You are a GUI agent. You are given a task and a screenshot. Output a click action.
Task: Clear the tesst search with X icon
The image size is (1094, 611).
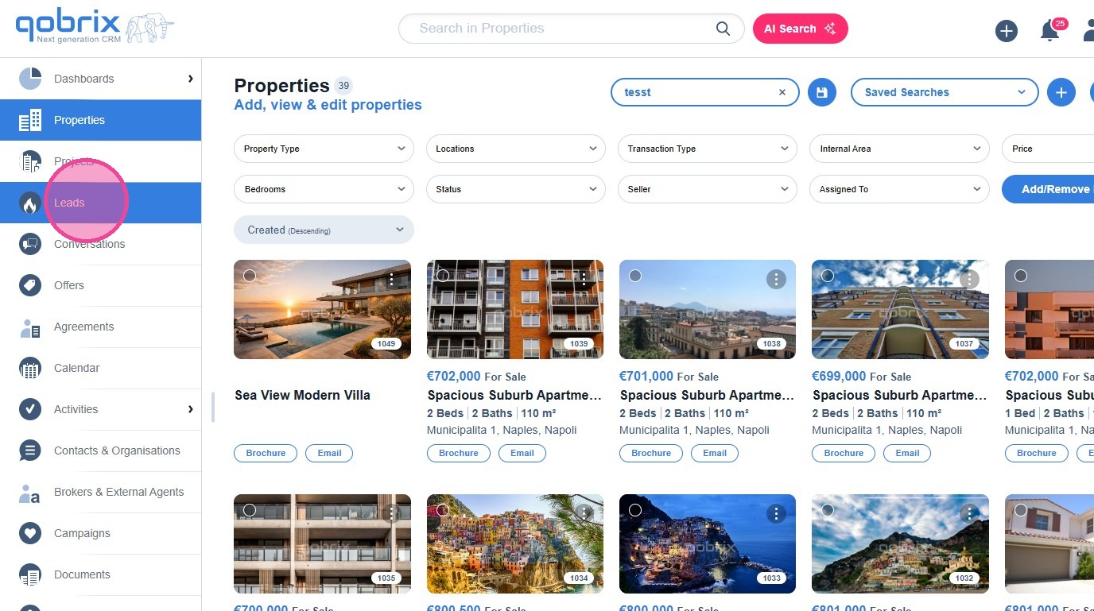[x=782, y=92]
